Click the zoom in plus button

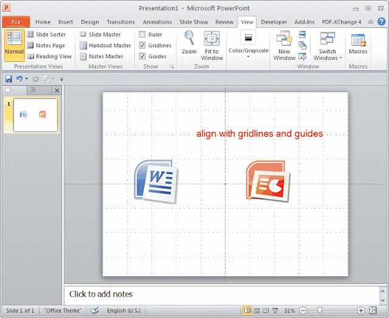pyautogui.click(x=360, y=310)
